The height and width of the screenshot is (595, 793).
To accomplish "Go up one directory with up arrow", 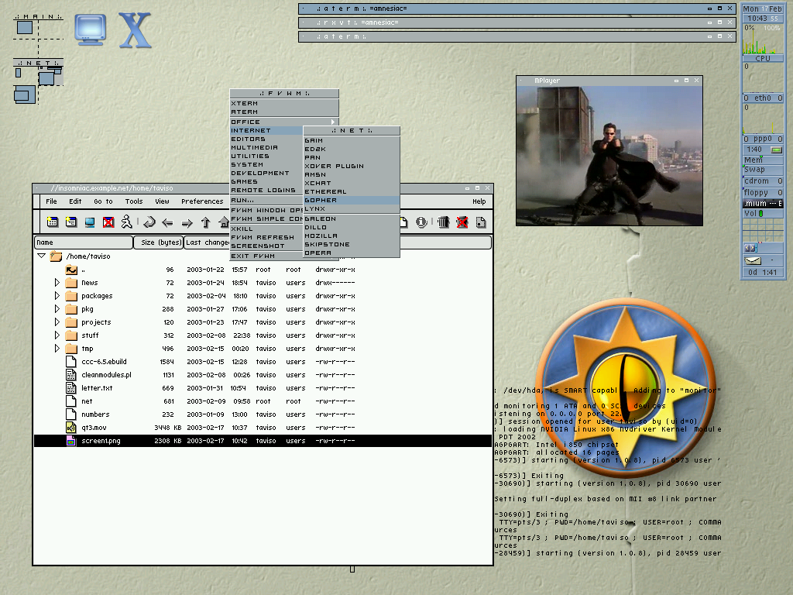I will 206,223.
